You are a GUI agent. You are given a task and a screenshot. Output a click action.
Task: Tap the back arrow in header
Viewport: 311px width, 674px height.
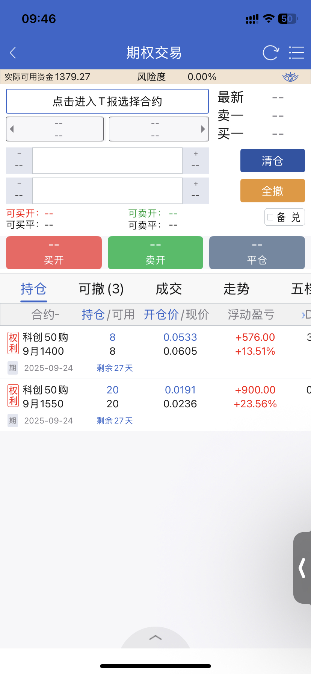point(13,53)
